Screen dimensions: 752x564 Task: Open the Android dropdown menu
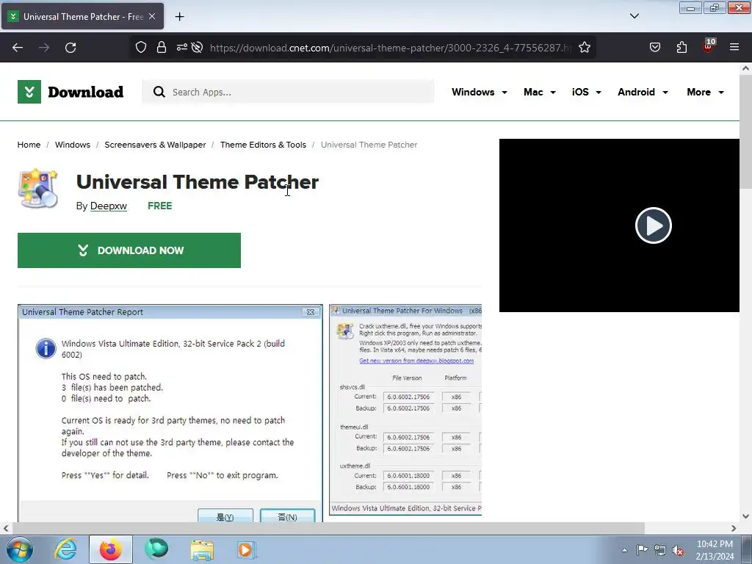point(643,92)
